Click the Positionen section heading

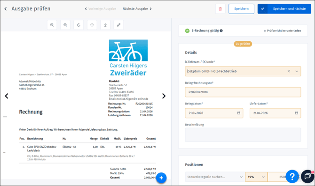click(194, 164)
